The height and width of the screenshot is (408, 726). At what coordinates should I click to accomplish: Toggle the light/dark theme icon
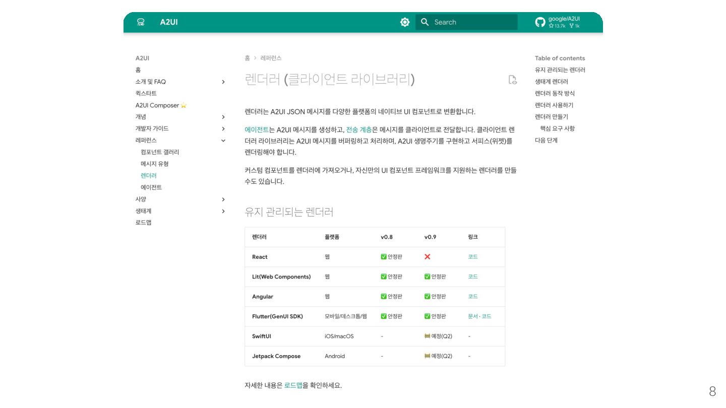pos(405,22)
